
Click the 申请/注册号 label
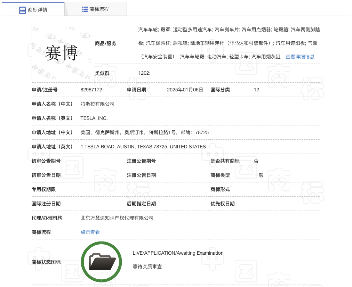45,90
